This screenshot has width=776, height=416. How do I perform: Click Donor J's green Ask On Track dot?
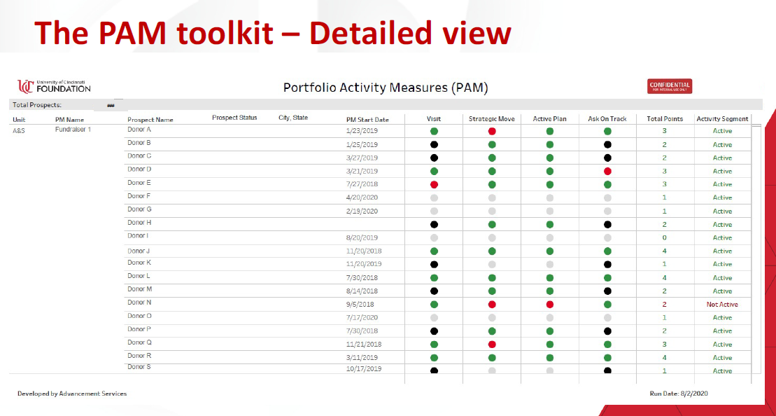pos(607,251)
